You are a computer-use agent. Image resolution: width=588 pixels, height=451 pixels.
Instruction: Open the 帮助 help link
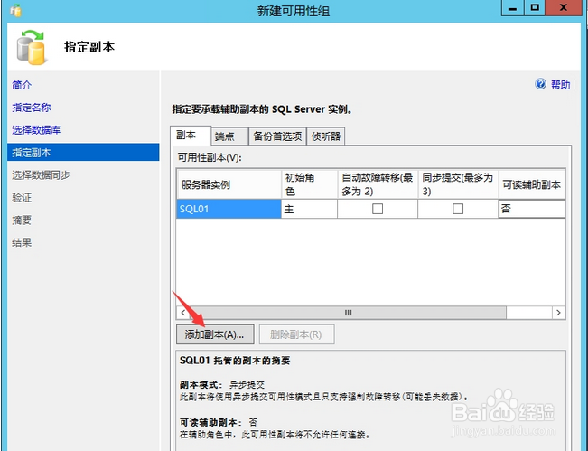pyautogui.click(x=560, y=84)
